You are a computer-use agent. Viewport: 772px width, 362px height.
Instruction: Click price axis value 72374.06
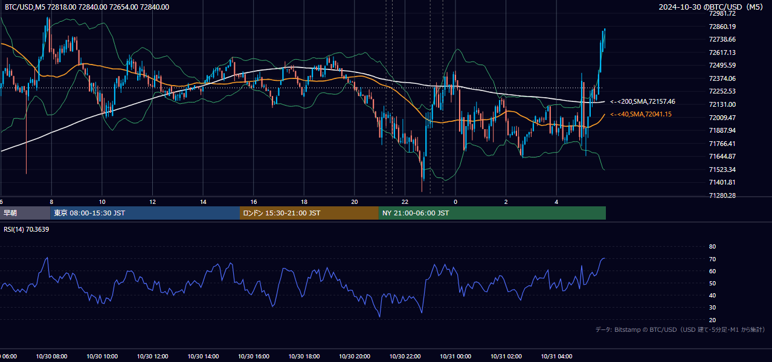click(722, 78)
